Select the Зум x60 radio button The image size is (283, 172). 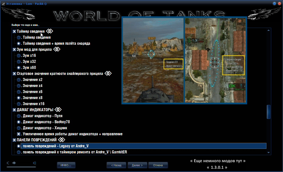coord(18,68)
